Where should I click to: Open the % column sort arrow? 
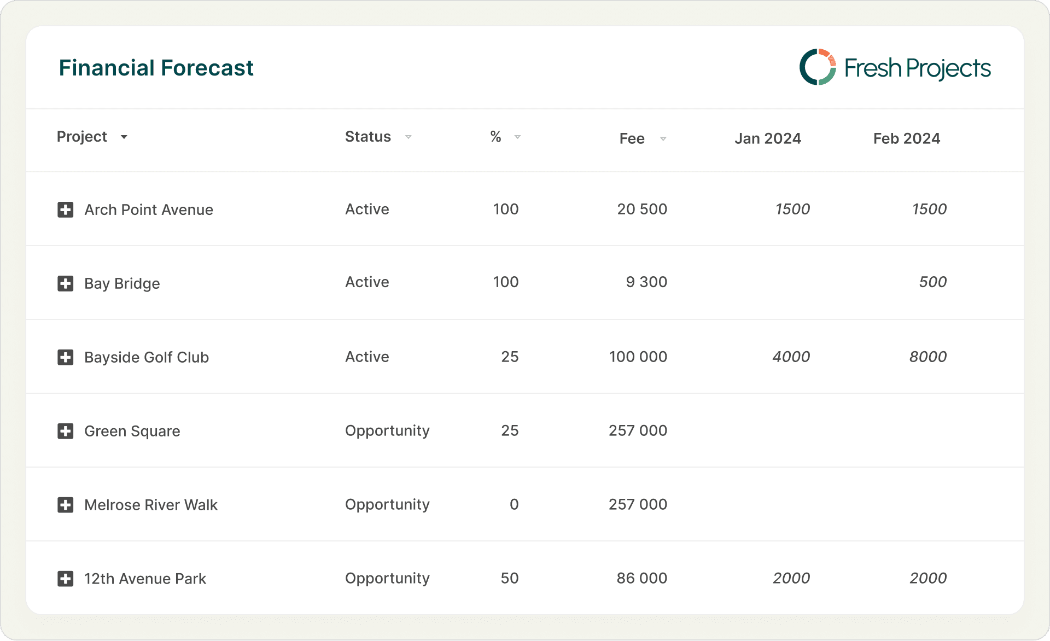(517, 137)
